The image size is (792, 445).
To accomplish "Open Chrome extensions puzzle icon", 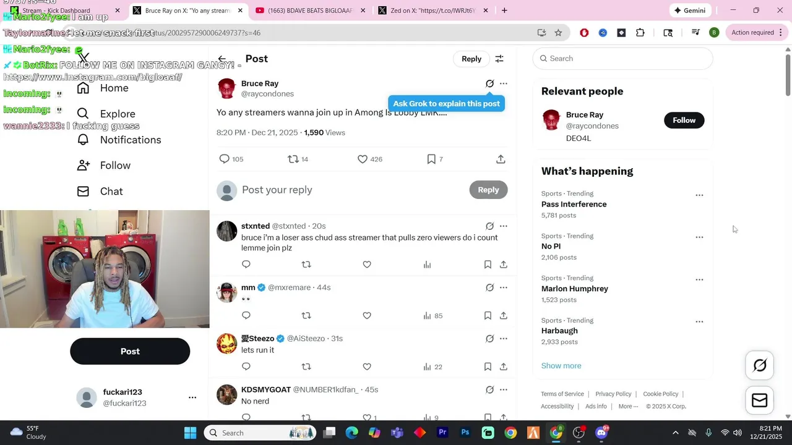I will (x=640, y=33).
